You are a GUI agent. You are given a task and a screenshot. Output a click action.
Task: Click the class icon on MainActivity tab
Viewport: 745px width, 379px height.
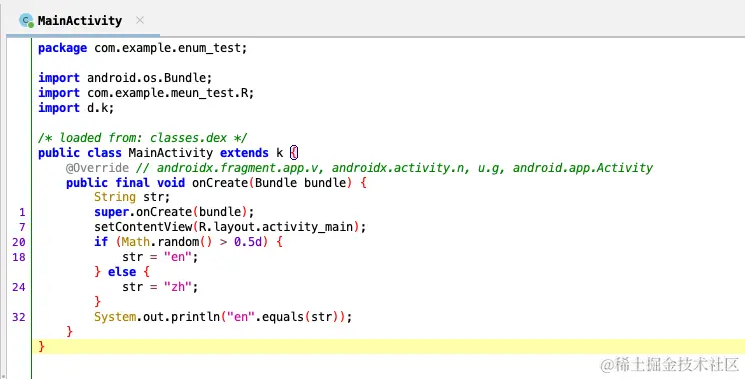point(26,20)
